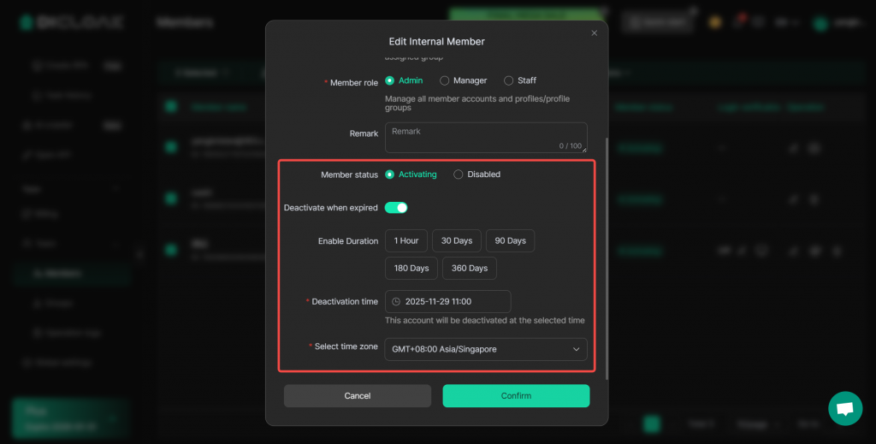Click the clock icon in Deactivation time
This screenshot has width=876, height=444.
click(x=396, y=302)
